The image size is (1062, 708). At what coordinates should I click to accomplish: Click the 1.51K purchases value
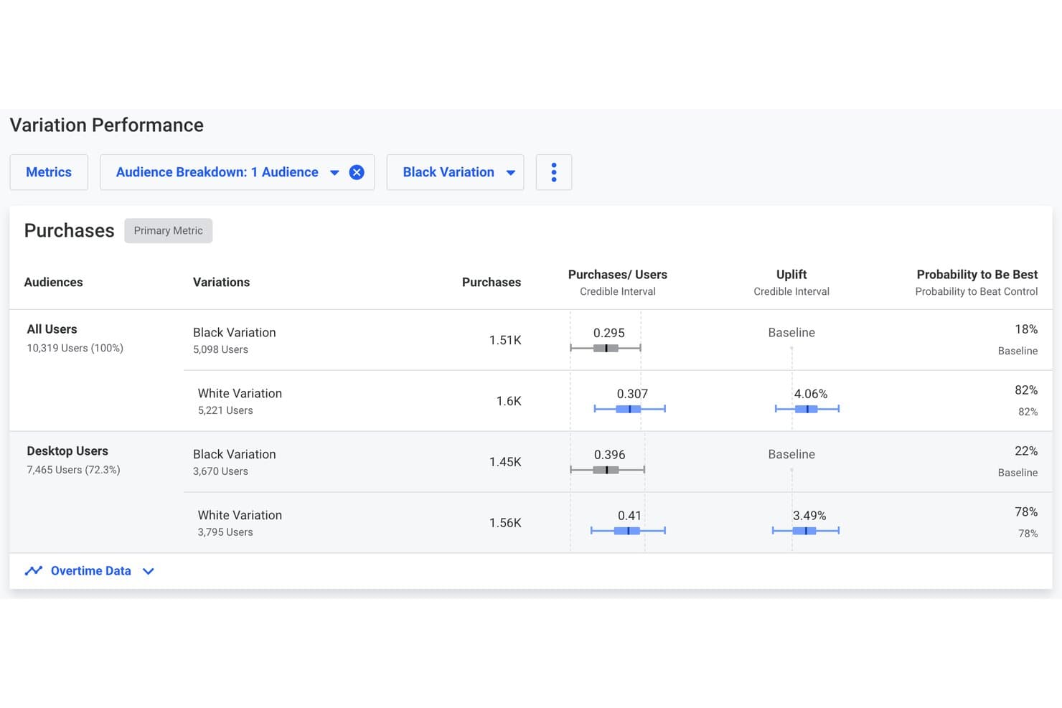click(505, 340)
